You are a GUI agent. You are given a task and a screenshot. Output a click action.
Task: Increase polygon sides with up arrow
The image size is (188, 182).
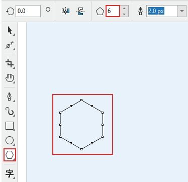(124, 9)
